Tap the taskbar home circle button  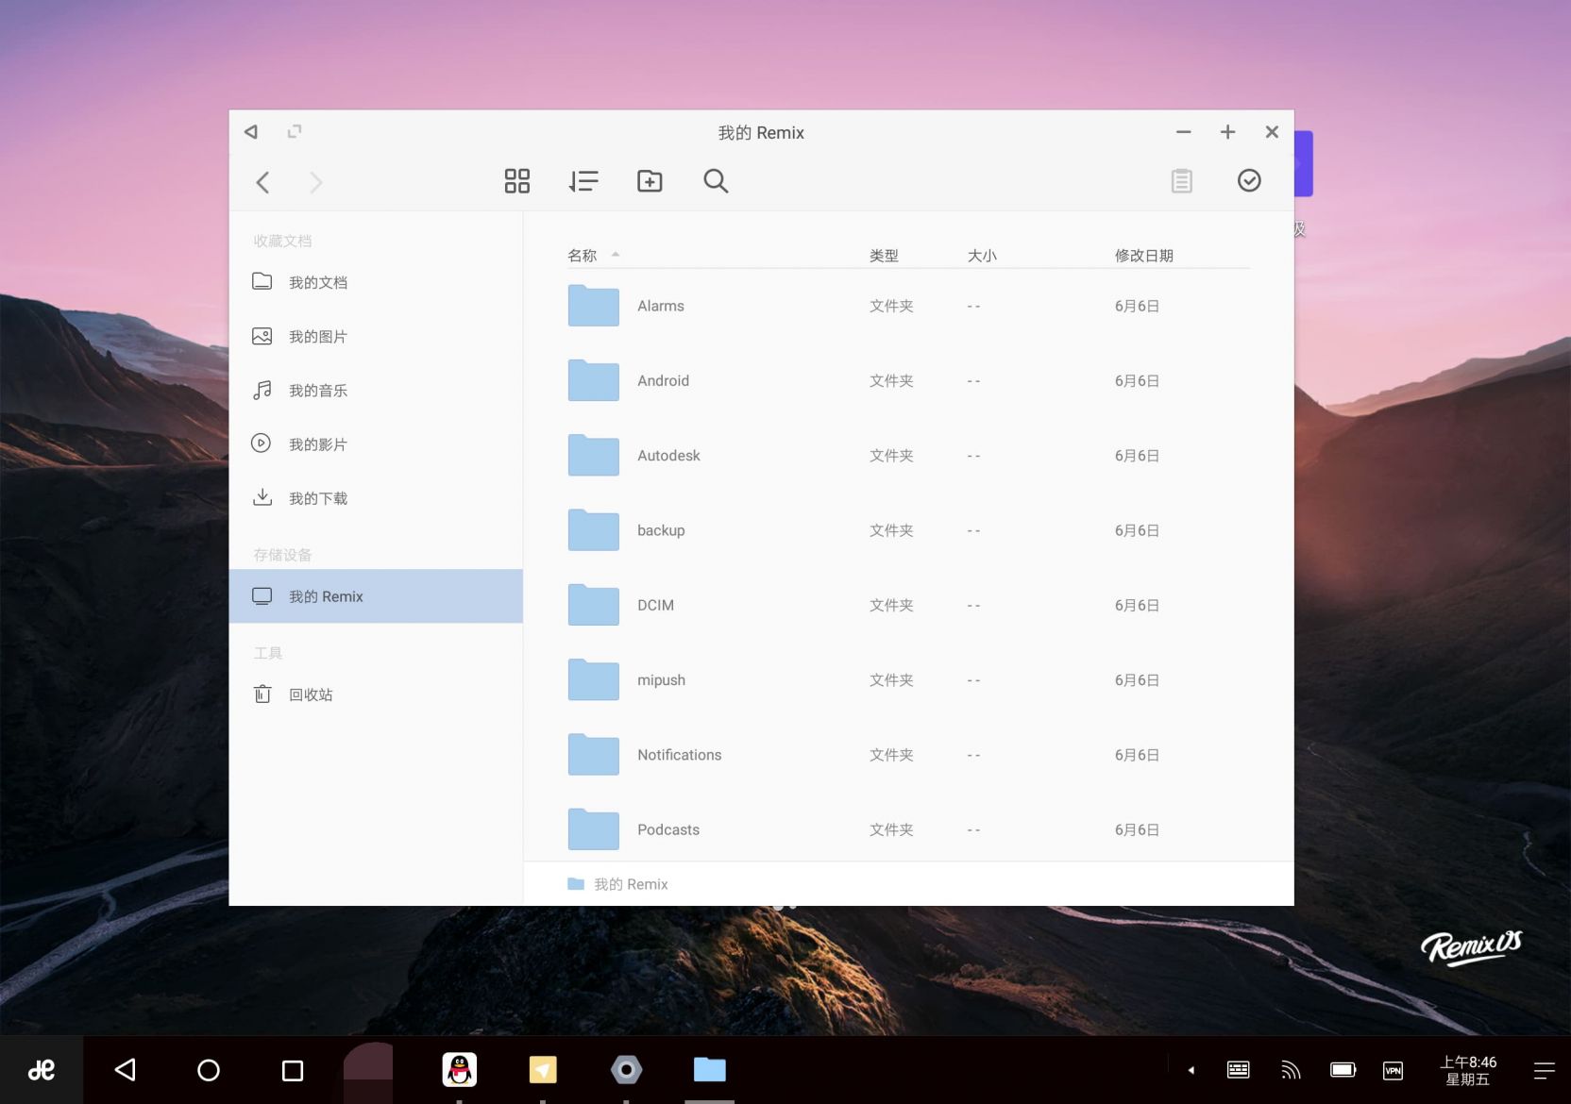coord(209,1070)
